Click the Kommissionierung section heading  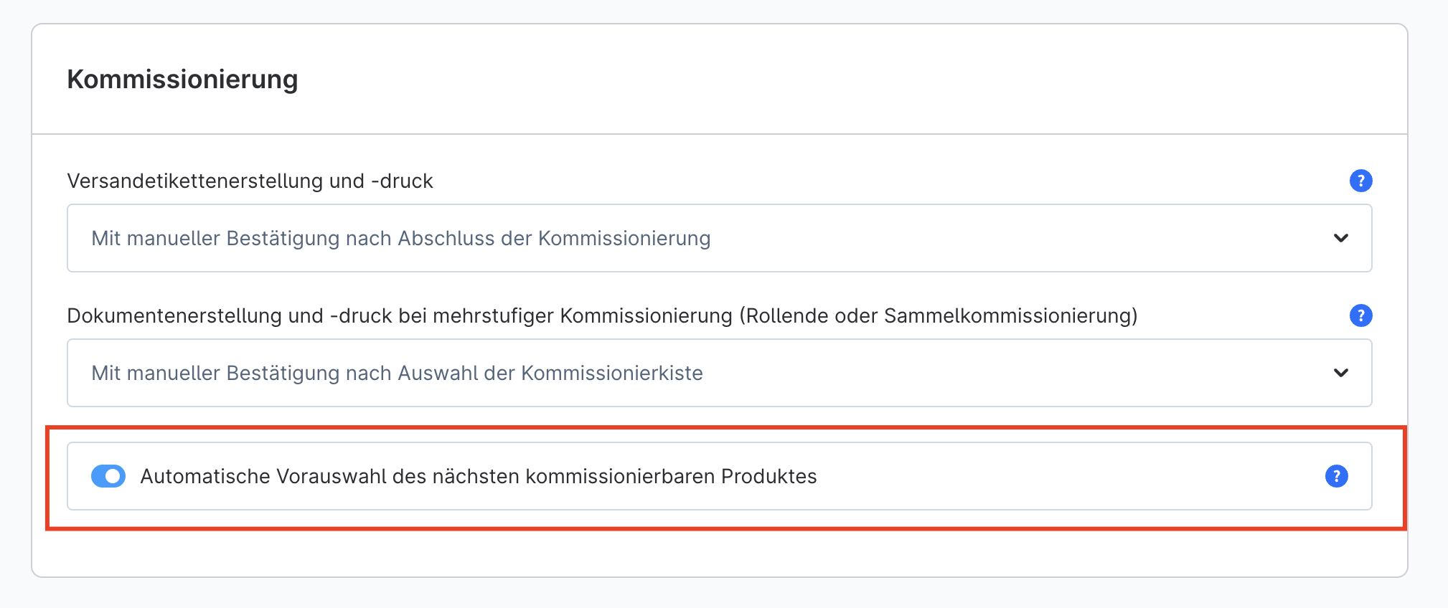click(182, 79)
